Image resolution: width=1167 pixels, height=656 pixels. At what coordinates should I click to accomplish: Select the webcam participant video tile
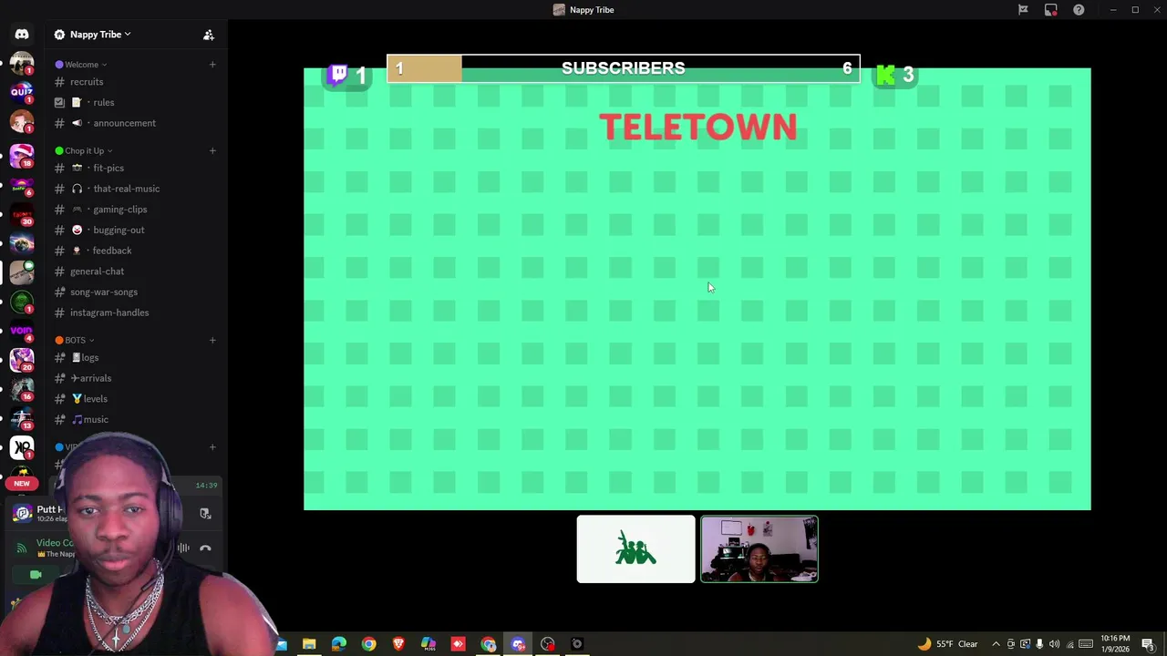pyautogui.click(x=759, y=548)
